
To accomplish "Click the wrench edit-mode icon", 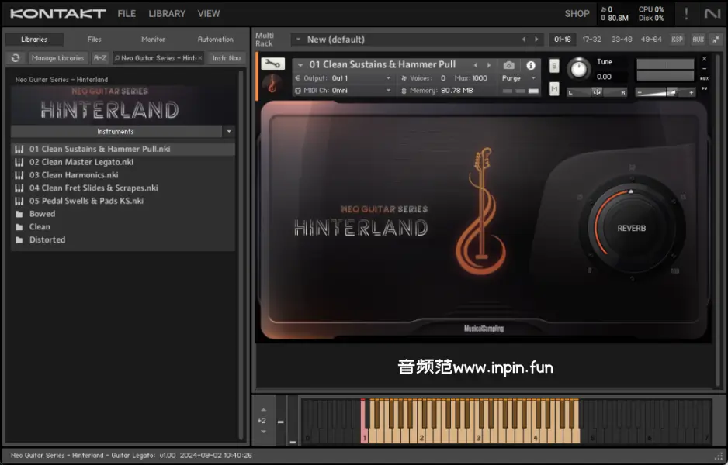I will [x=272, y=64].
